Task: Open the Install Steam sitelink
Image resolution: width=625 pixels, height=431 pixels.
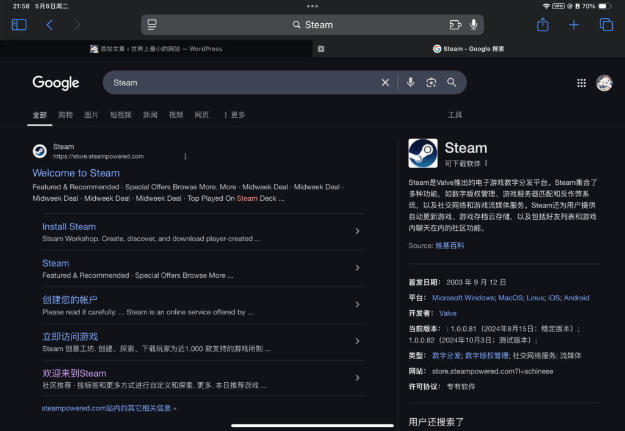Action: (69, 226)
